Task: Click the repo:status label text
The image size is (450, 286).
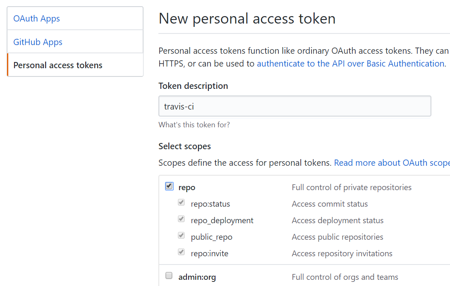Action: point(210,204)
